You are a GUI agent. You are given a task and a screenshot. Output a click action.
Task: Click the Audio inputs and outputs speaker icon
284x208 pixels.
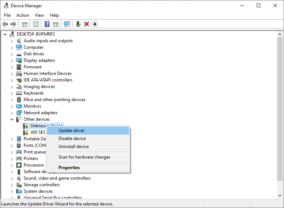click(x=19, y=41)
